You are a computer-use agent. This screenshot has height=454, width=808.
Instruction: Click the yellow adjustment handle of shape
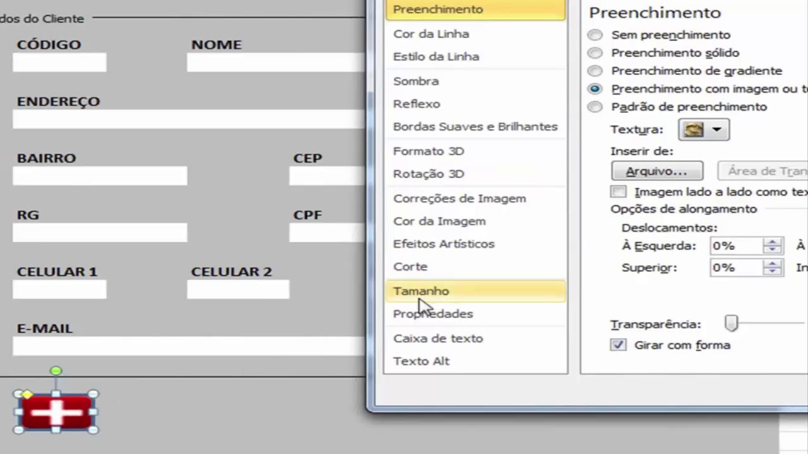(x=27, y=394)
